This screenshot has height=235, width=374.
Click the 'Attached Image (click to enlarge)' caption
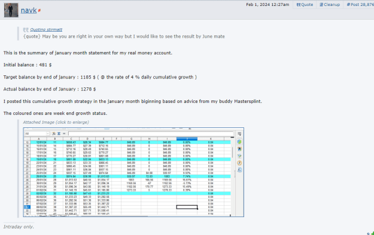pos(56,122)
